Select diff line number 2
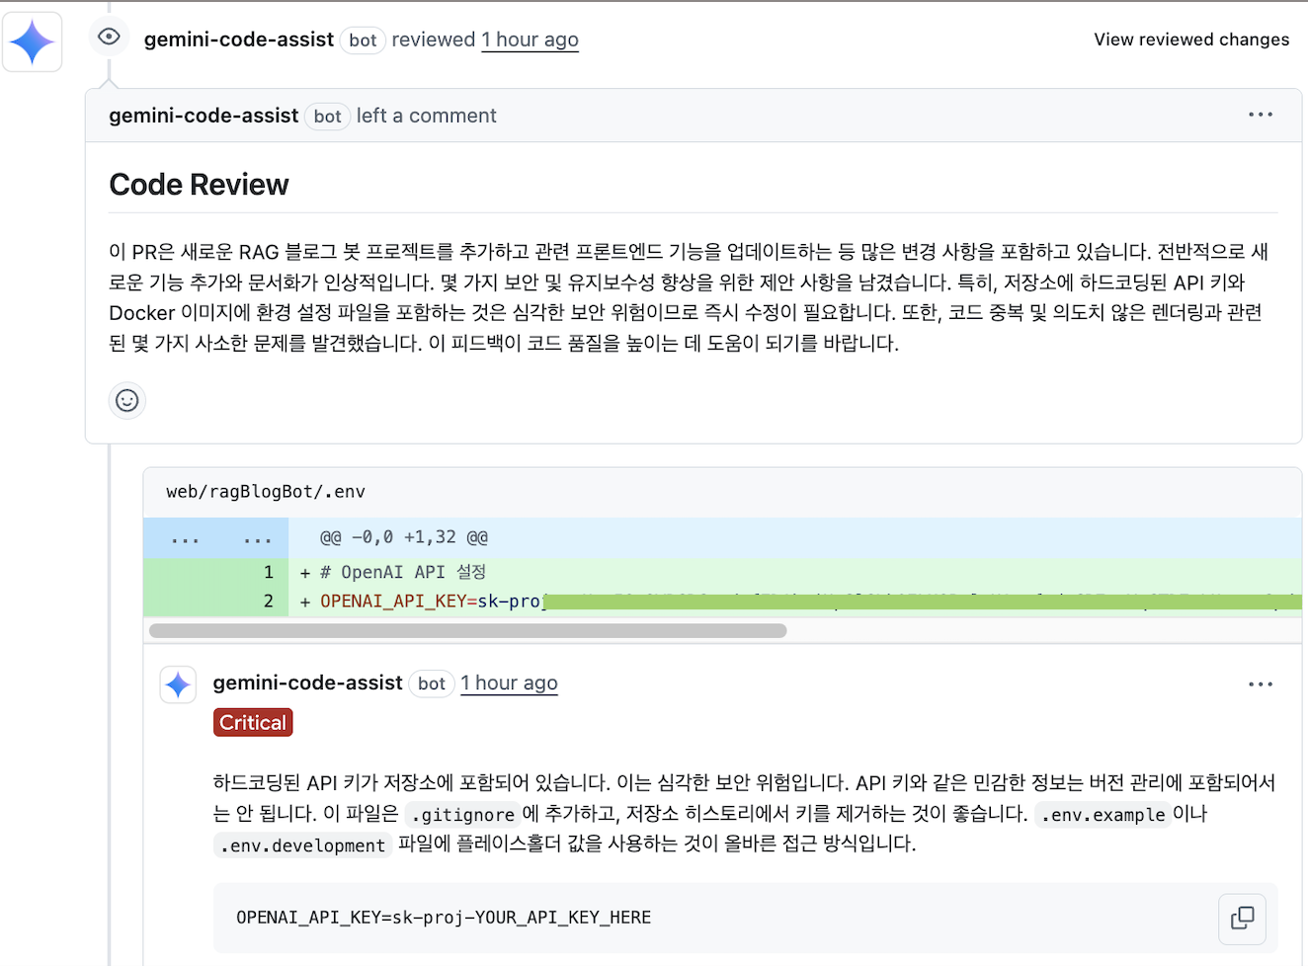 point(268,601)
